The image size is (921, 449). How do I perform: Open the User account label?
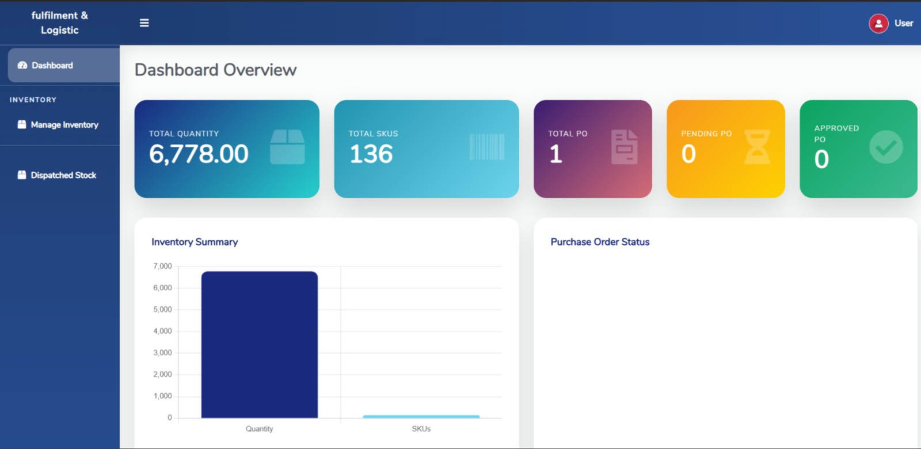[x=904, y=24]
